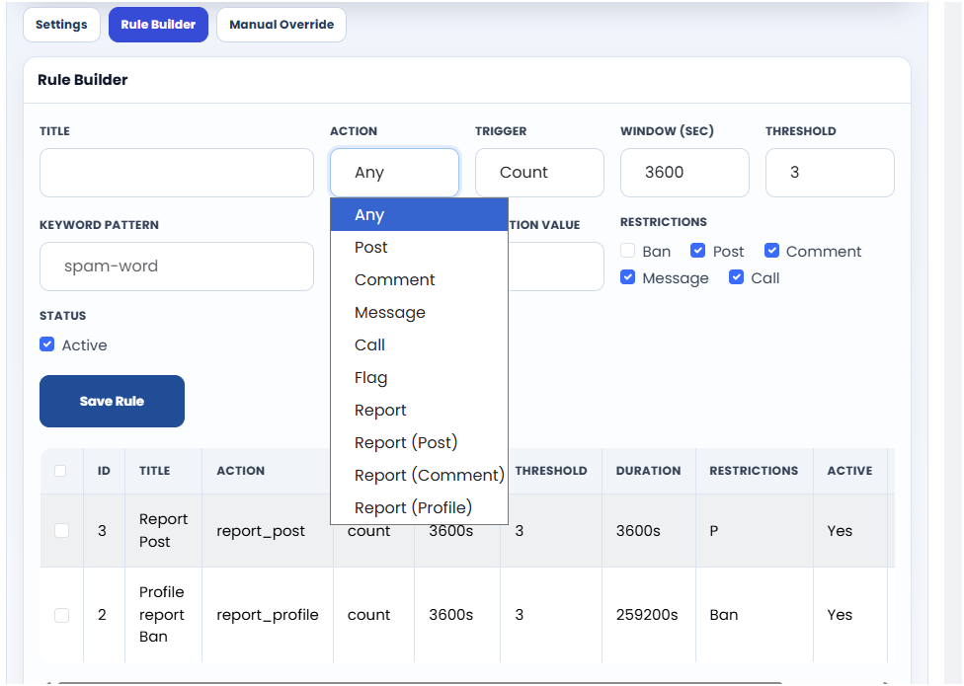964x686 pixels.
Task: Click the Threshold input field
Action: pyautogui.click(x=830, y=173)
